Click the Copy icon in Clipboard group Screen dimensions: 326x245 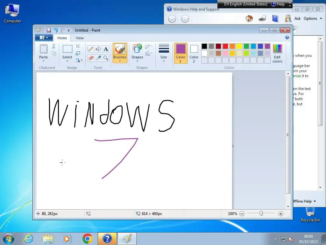[53, 53]
